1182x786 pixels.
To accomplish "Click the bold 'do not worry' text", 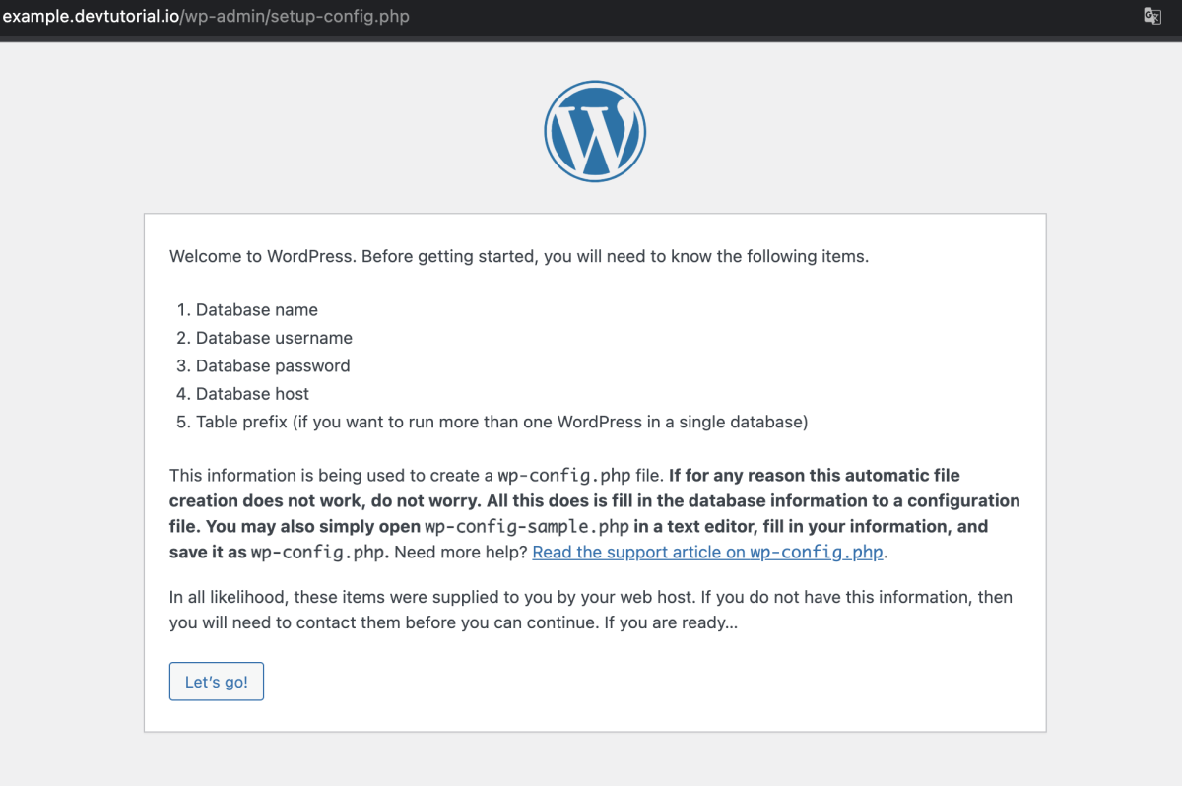I will point(417,500).
